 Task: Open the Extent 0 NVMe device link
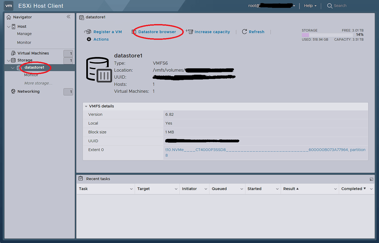[265, 152]
